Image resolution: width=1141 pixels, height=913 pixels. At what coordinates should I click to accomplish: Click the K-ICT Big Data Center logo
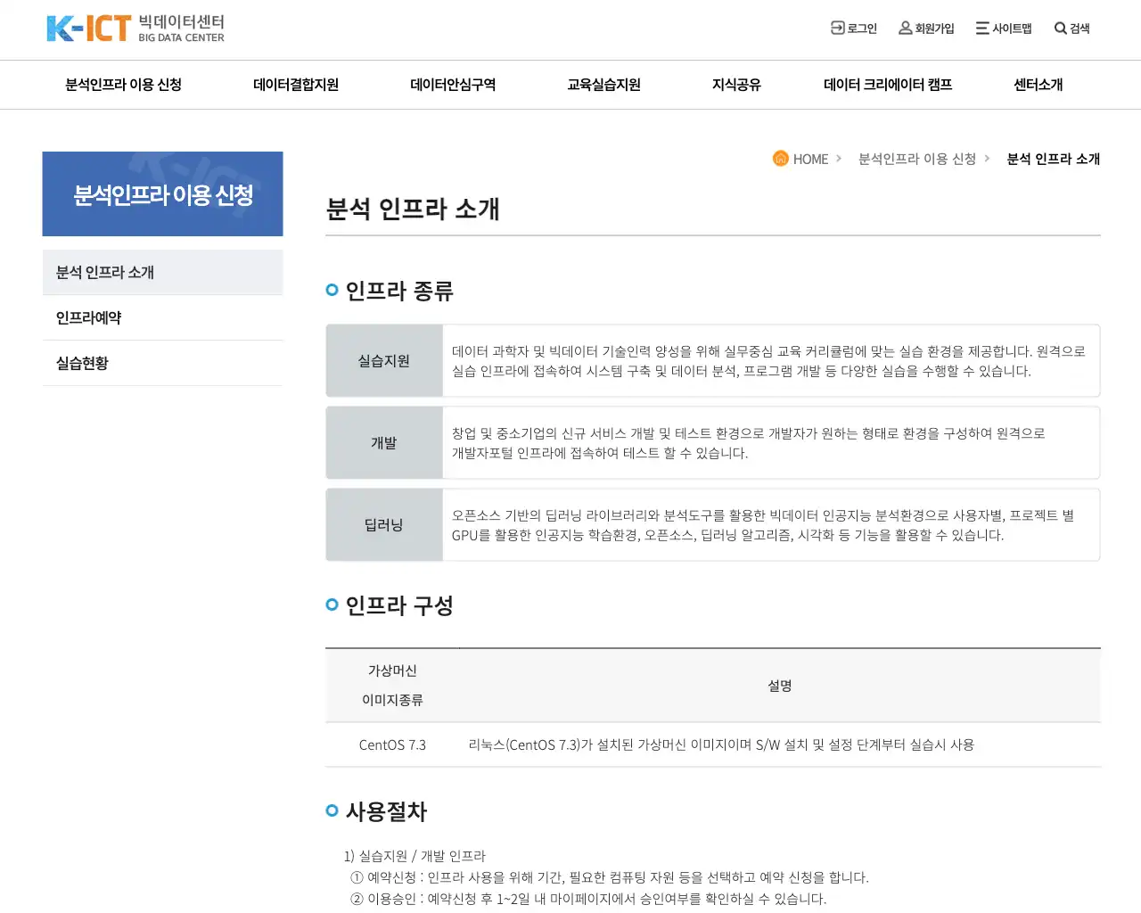click(135, 29)
